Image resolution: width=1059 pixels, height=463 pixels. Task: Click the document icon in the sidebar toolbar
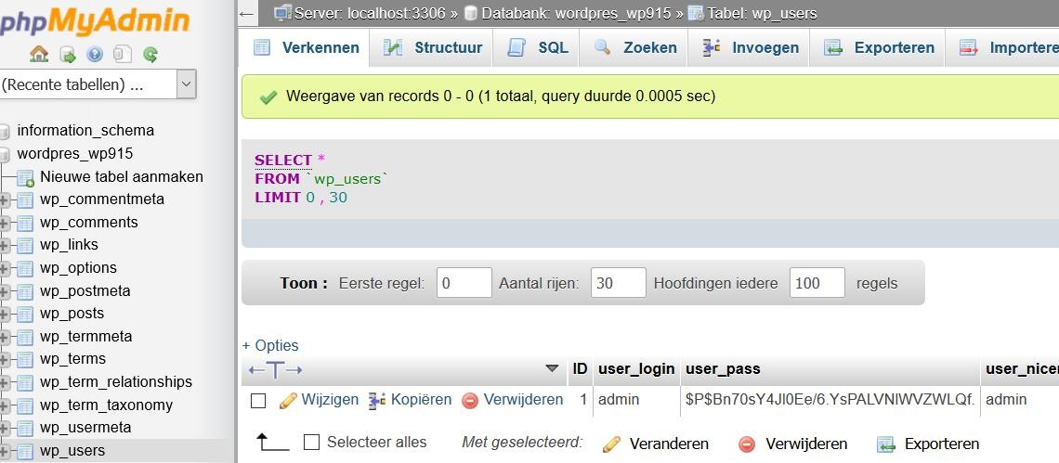(123, 54)
